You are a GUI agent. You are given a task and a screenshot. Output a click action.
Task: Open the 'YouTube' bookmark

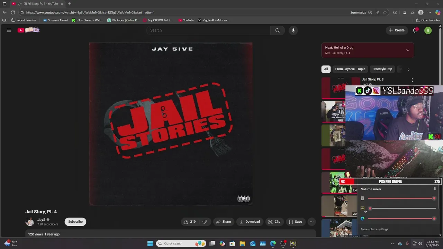186,20
